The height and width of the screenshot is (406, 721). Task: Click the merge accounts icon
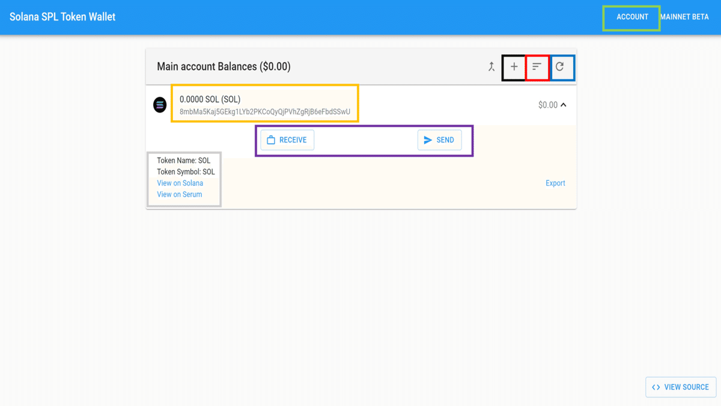coord(491,67)
